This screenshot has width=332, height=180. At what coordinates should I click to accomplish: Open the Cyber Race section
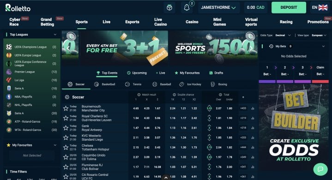pos(15,22)
